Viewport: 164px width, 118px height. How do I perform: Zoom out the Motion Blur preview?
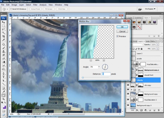tap(91, 60)
